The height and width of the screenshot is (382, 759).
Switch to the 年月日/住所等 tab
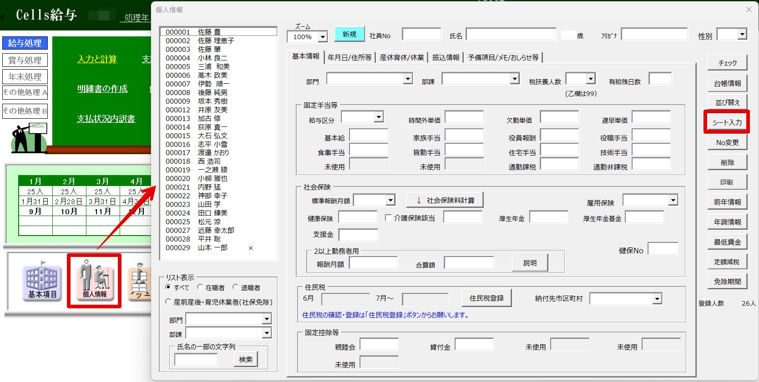tap(349, 57)
